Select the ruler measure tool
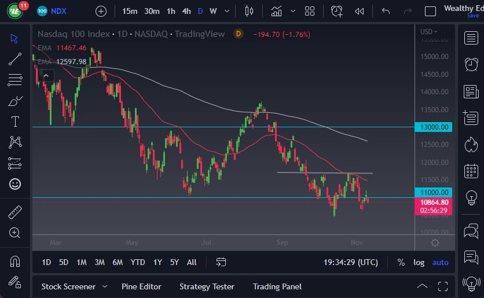 click(15, 212)
